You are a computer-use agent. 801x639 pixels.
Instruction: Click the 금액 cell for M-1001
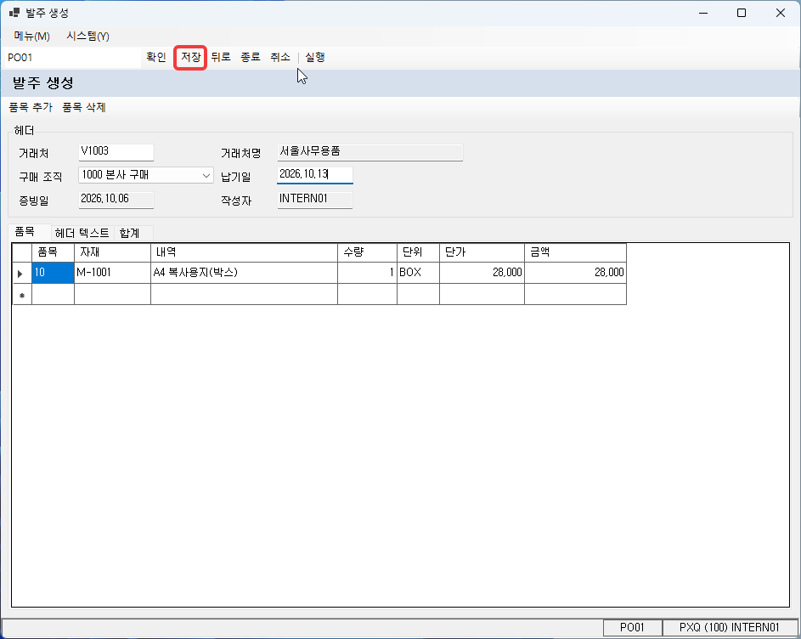point(575,273)
